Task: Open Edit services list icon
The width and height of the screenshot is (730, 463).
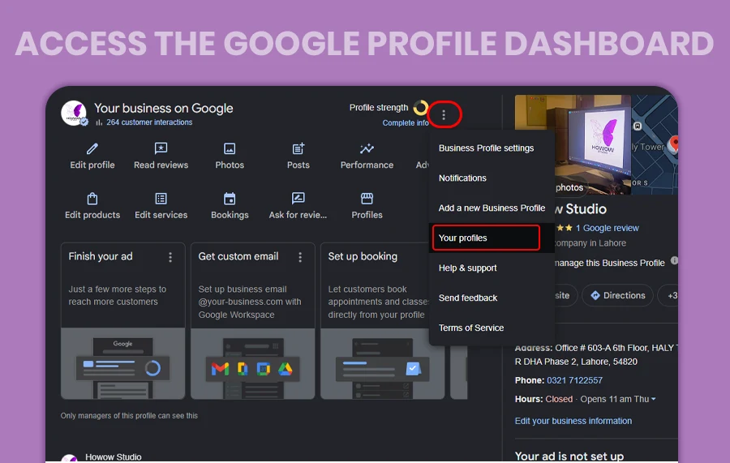Action: (x=161, y=199)
